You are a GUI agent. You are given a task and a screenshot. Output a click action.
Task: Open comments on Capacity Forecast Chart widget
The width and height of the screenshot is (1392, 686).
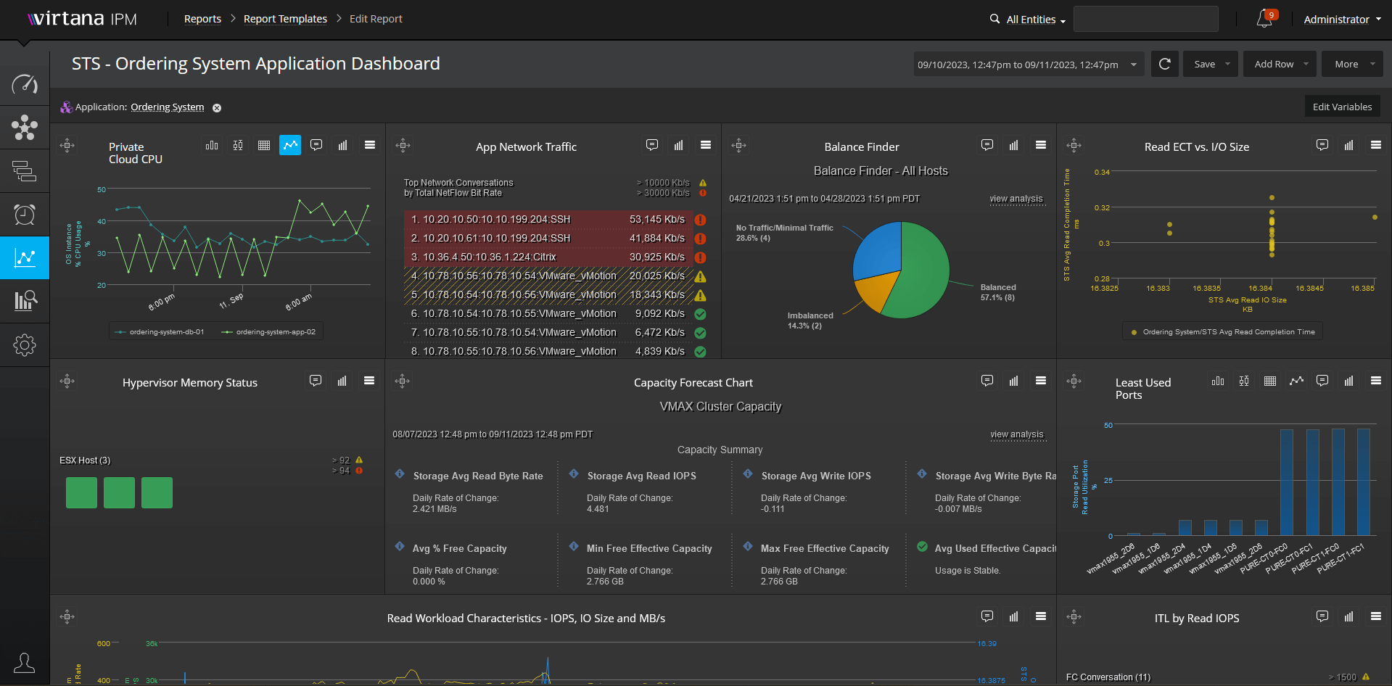[987, 381]
